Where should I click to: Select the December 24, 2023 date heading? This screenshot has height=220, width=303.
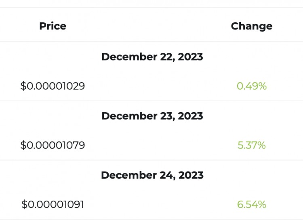click(152, 175)
